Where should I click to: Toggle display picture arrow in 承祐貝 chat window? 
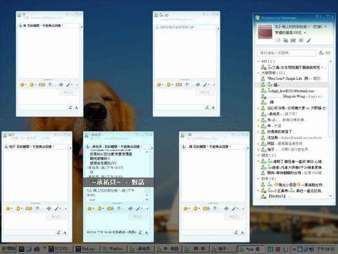point(152,148)
